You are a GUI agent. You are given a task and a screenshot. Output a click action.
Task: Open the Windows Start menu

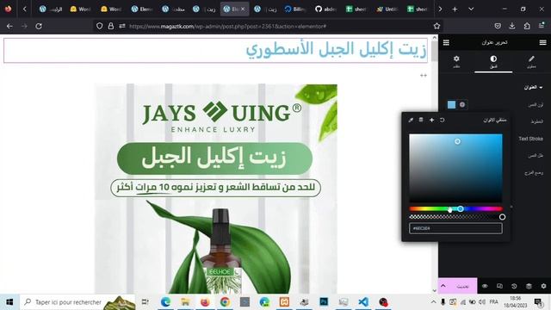[9, 302]
